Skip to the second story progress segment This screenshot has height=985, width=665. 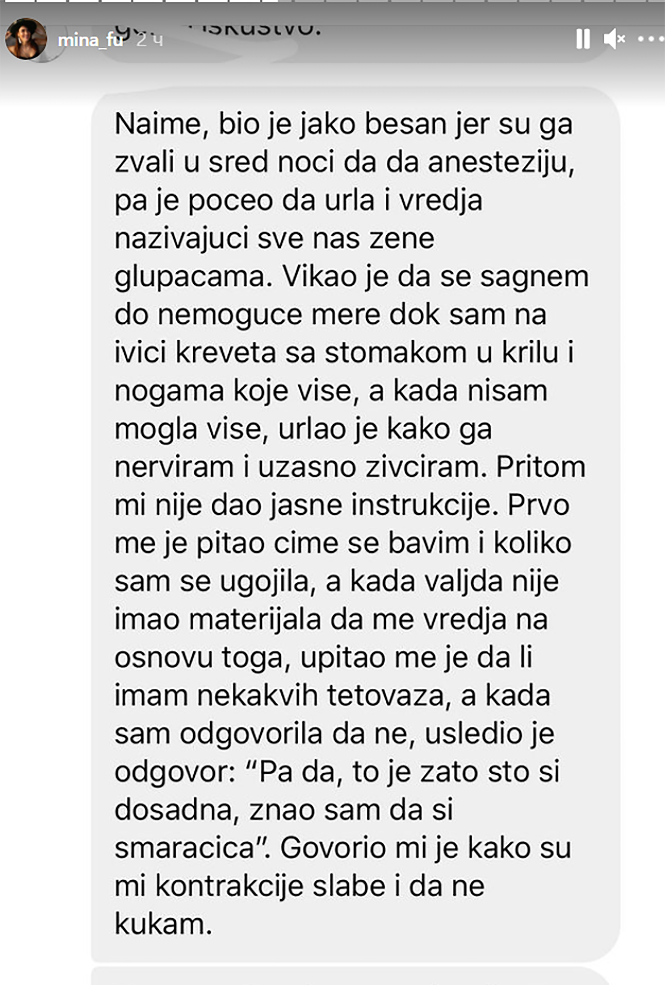(x=52, y=1)
